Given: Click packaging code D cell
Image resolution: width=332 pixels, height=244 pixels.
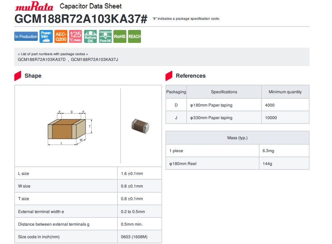Looking at the screenshot, I should (x=176, y=105).
